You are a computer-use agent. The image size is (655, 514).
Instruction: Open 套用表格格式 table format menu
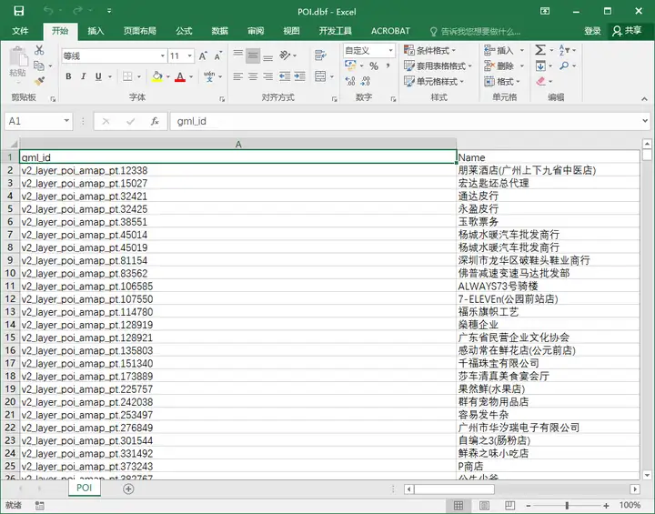tap(438, 66)
